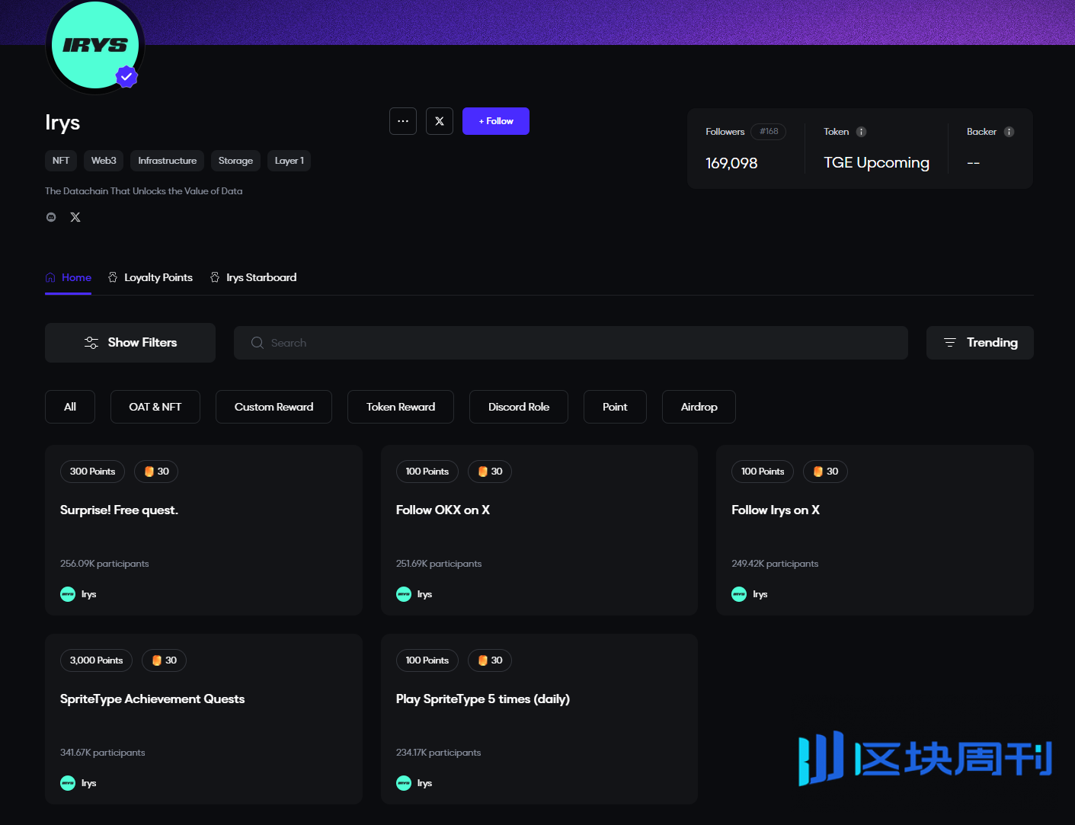Screen dimensions: 1075x825
Task: Filter quests by Airdrop
Action: point(699,407)
